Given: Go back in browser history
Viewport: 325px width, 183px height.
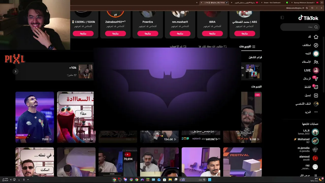Looking at the screenshot, I should click(x=321, y=8).
